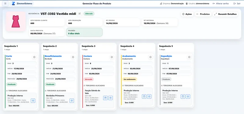244x114 pixels.
Task: Click the DT Pedido 14/08/2026 field
Action: pos(122,22)
